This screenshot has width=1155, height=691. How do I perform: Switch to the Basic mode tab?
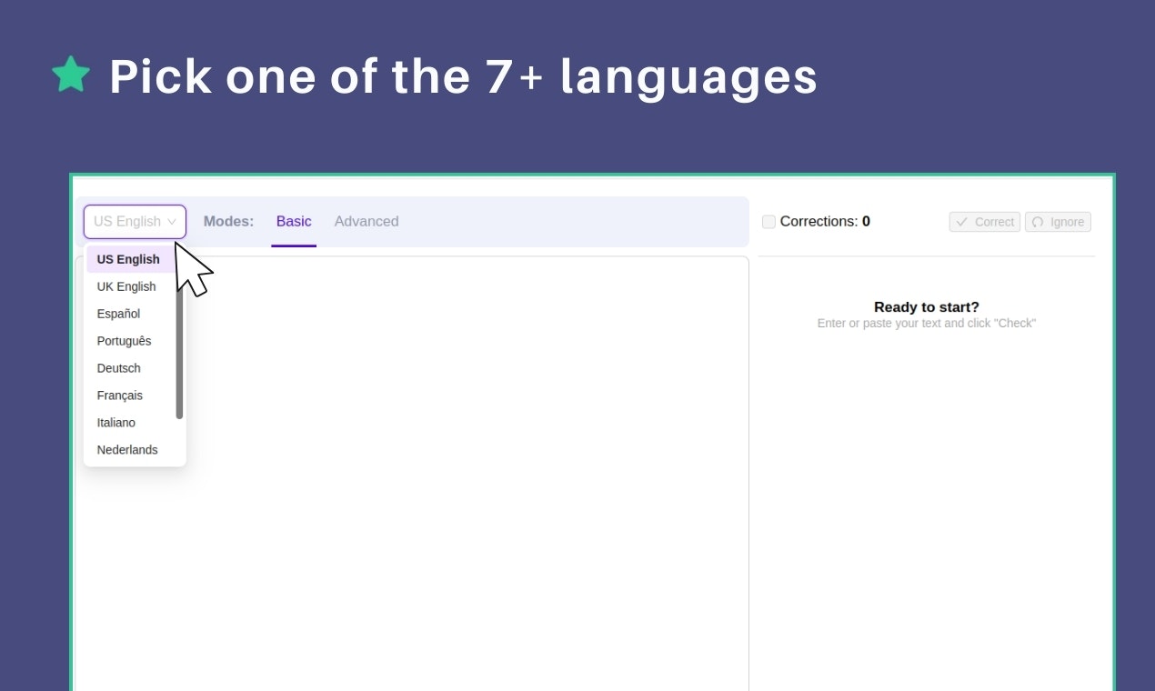[x=294, y=222]
